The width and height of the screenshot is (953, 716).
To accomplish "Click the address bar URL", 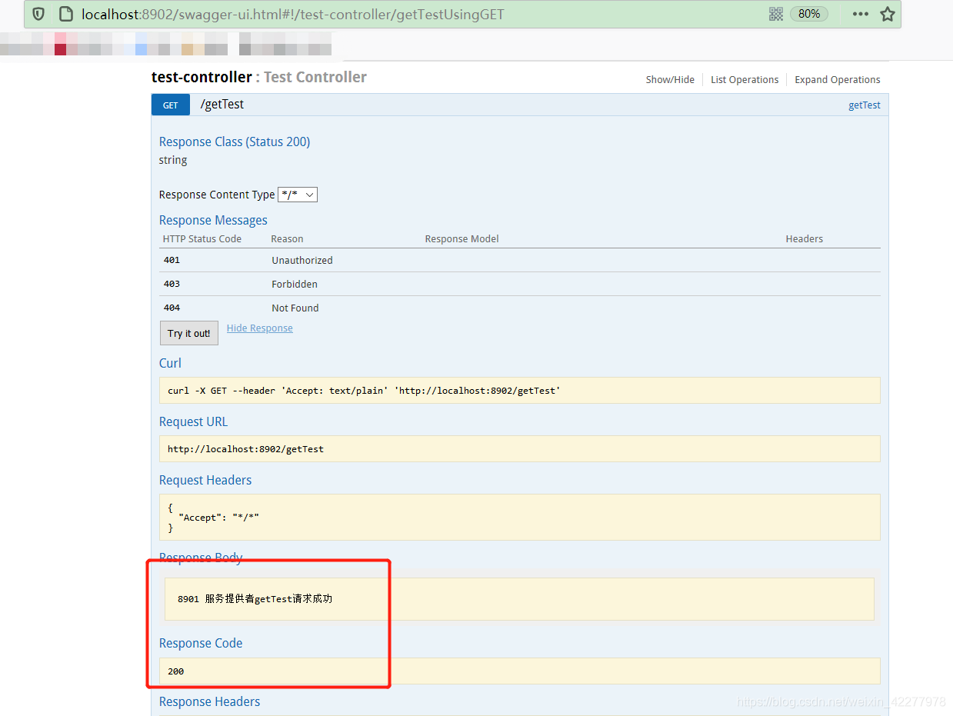I will [x=293, y=14].
